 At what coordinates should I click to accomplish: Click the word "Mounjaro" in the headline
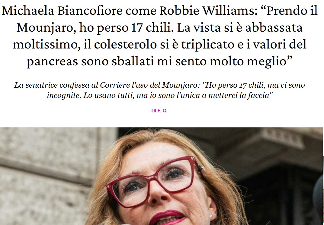tap(46, 28)
